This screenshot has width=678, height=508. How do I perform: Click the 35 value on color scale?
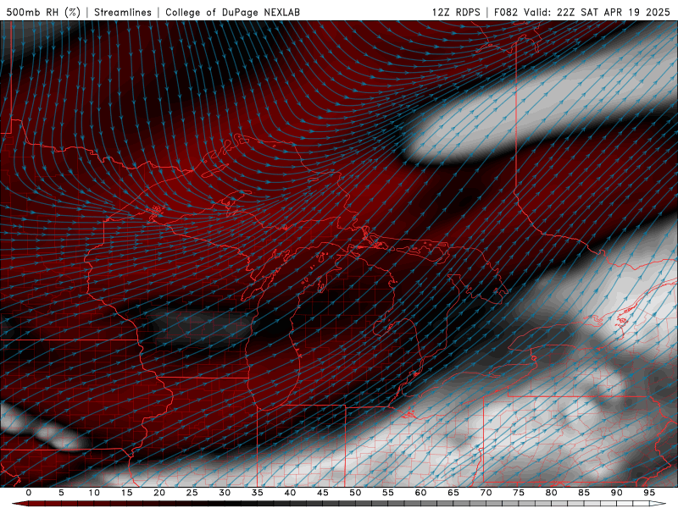click(x=258, y=493)
